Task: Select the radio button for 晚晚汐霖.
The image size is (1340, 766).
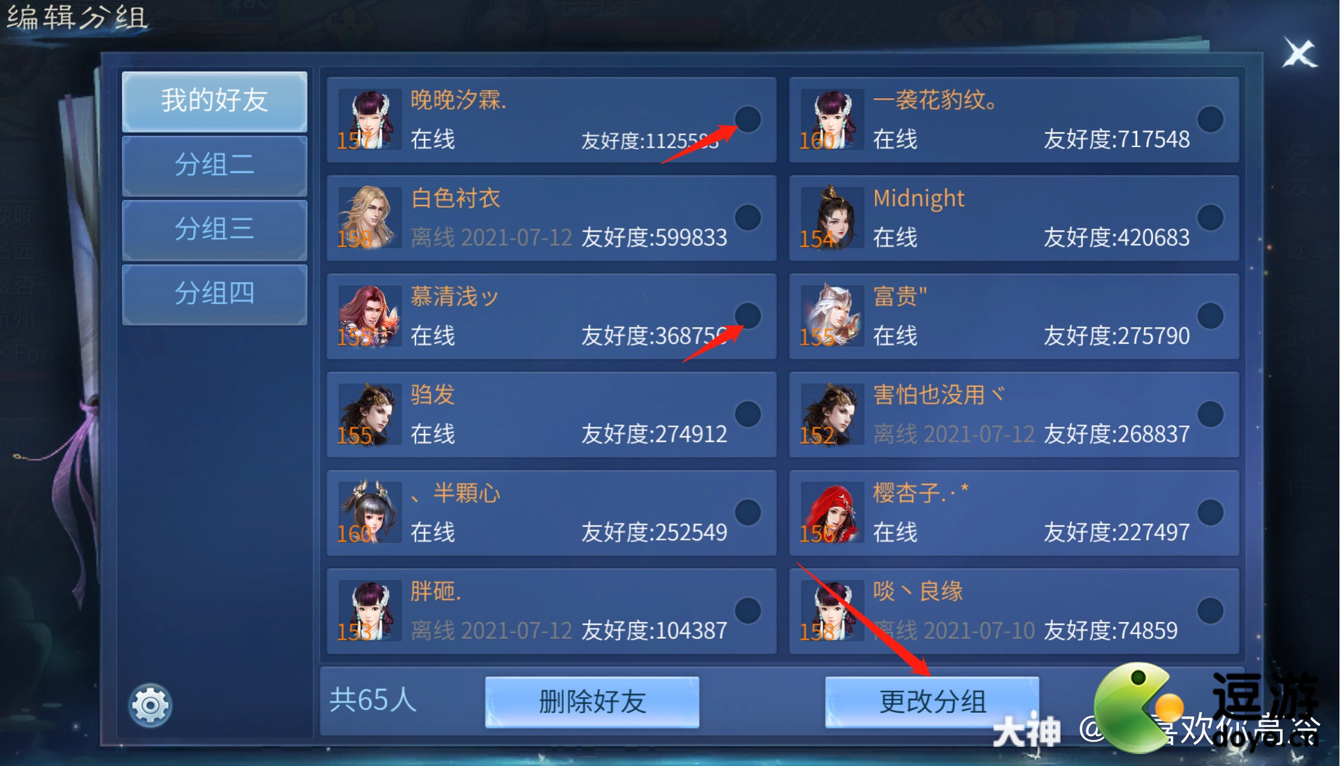Action: [748, 119]
